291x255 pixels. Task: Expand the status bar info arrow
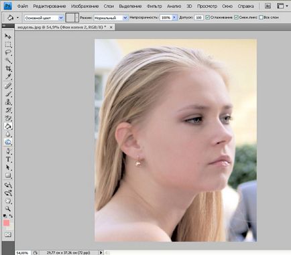[x=101, y=252]
